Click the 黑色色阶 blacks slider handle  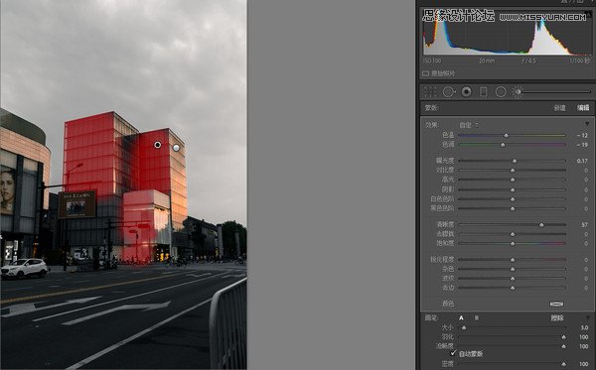tap(513, 208)
